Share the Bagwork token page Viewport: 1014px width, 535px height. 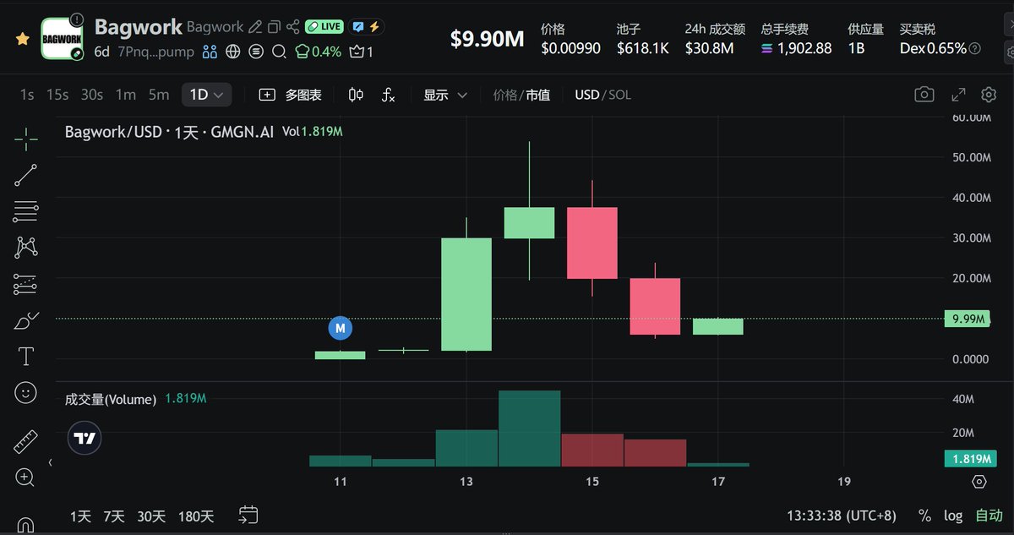click(x=293, y=27)
